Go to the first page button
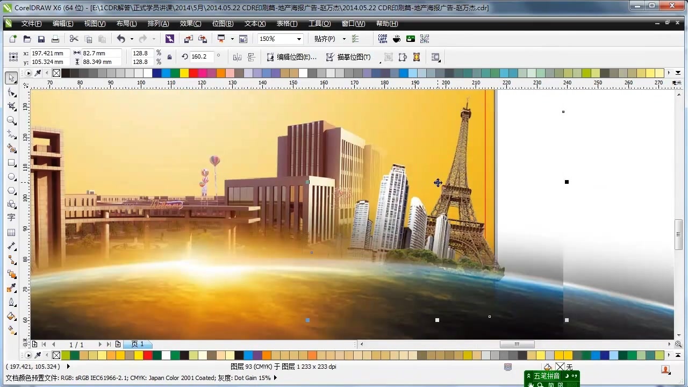The width and height of the screenshot is (688, 387). 44,344
